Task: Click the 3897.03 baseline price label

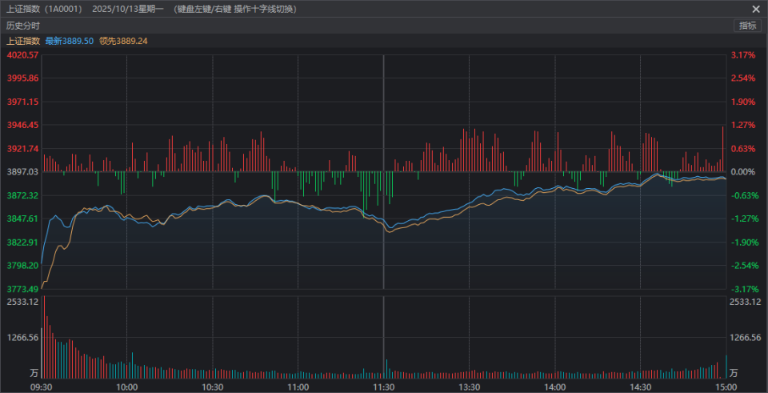Action: pos(23,172)
